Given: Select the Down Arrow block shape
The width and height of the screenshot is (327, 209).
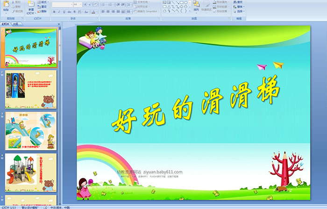Looking at the screenshot, I should pyautogui.click(x=185, y=7).
